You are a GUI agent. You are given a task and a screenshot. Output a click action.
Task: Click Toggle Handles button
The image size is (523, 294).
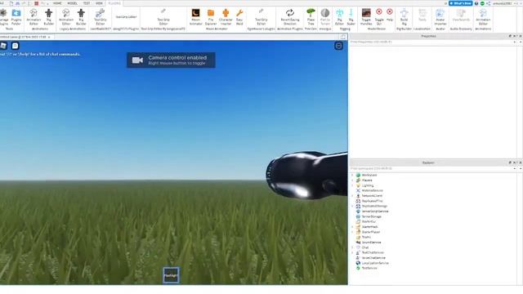(x=366, y=17)
